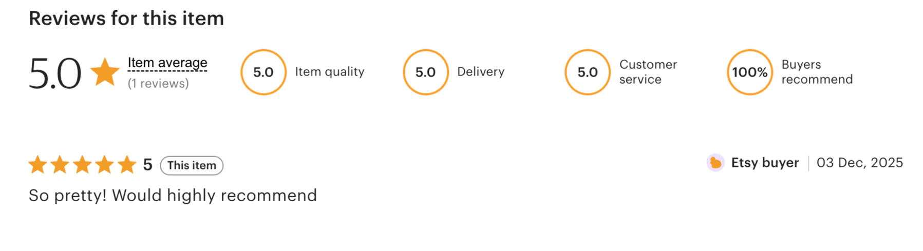Select the "This item" filter pill
The height and width of the screenshot is (251, 923).
pos(192,165)
